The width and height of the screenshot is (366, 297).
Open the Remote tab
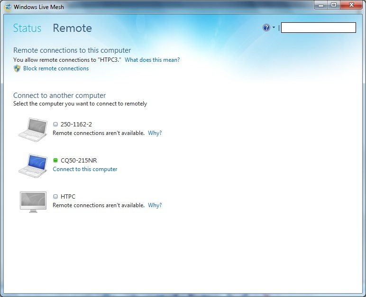pyautogui.click(x=73, y=28)
